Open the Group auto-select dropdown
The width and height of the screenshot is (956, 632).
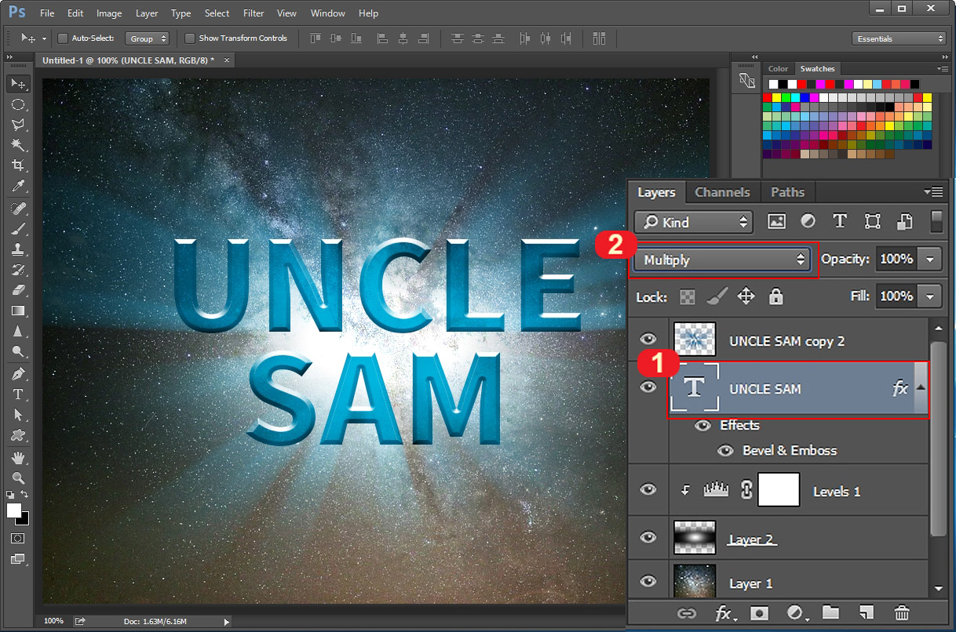pos(148,38)
